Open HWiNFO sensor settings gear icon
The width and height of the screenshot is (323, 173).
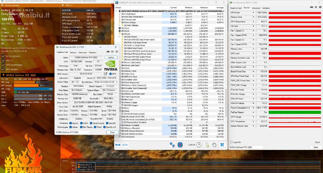tap(214, 145)
